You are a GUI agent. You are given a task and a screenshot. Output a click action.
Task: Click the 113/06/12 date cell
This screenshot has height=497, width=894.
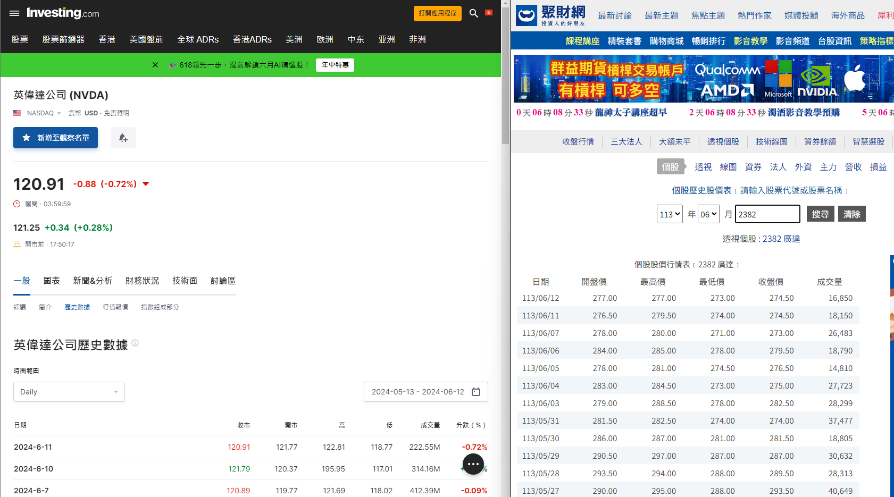pos(540,298)
